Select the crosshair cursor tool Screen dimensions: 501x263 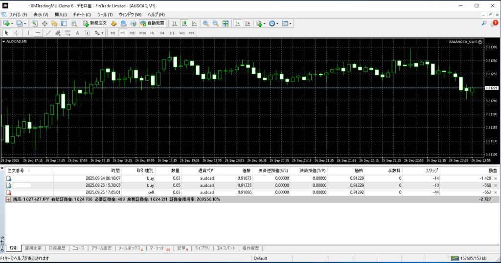click(17, 33)
